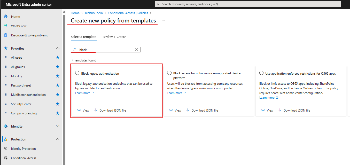Click the Favorites star icon
350x165 pixels.
6,48
